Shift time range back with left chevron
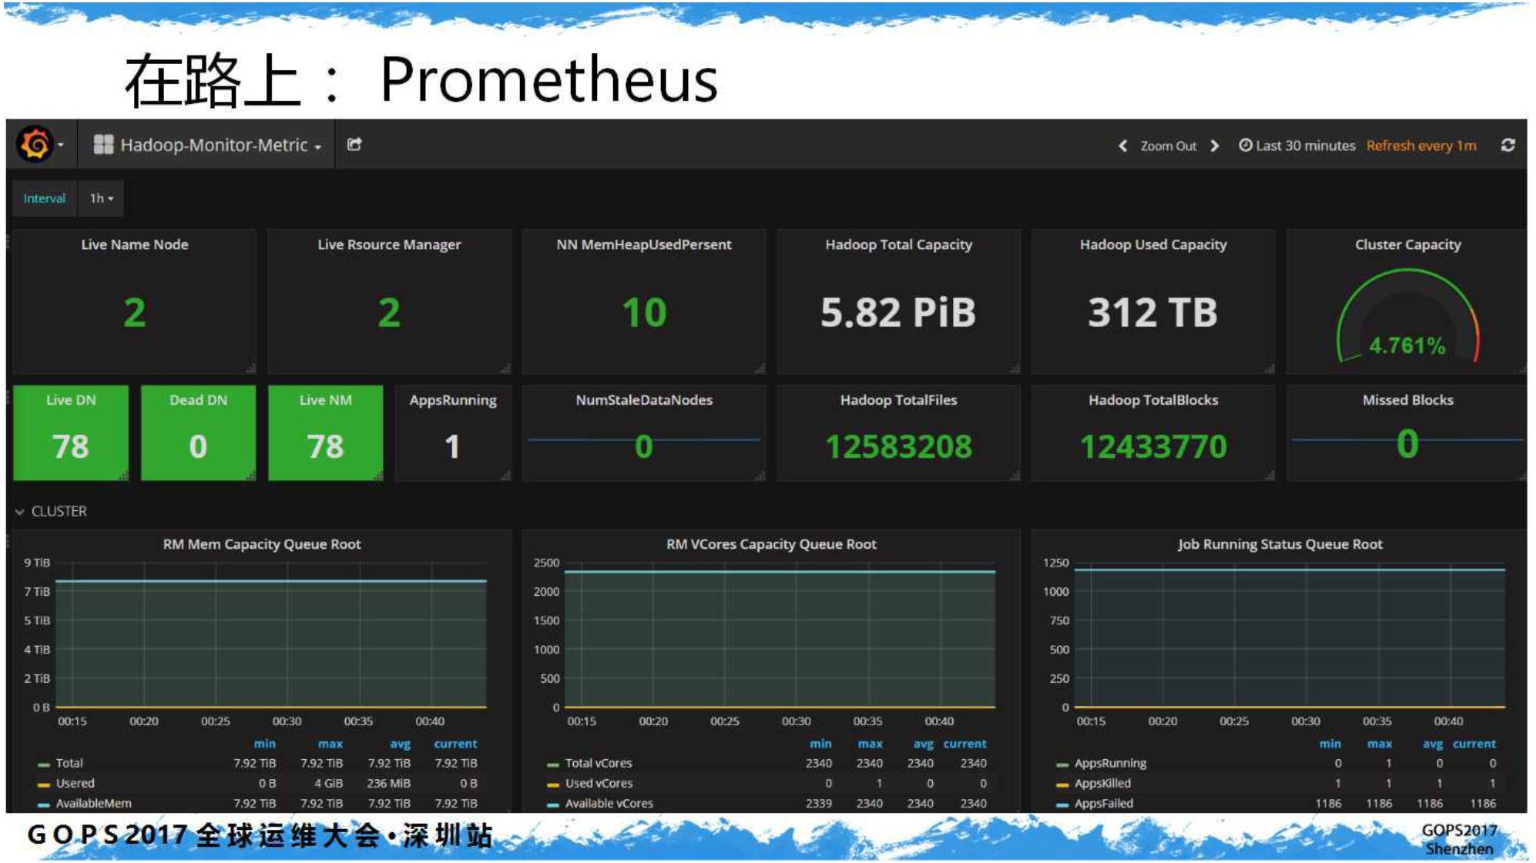Screen dimensions: 1536x863 tap(1122, 146)
